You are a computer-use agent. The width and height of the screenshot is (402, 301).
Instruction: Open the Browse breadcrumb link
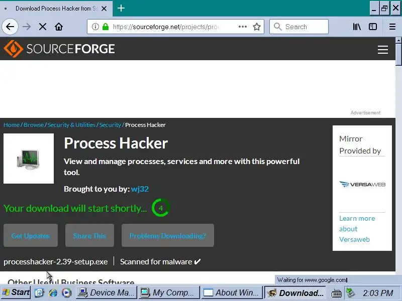[34, 125]
